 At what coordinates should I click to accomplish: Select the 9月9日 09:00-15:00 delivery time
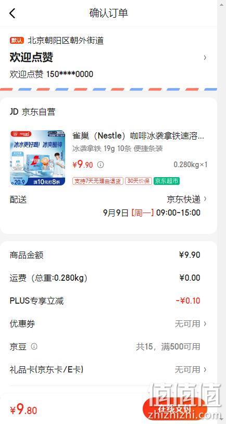(x=152, y=213)
